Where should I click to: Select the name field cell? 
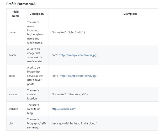(16, 32)
